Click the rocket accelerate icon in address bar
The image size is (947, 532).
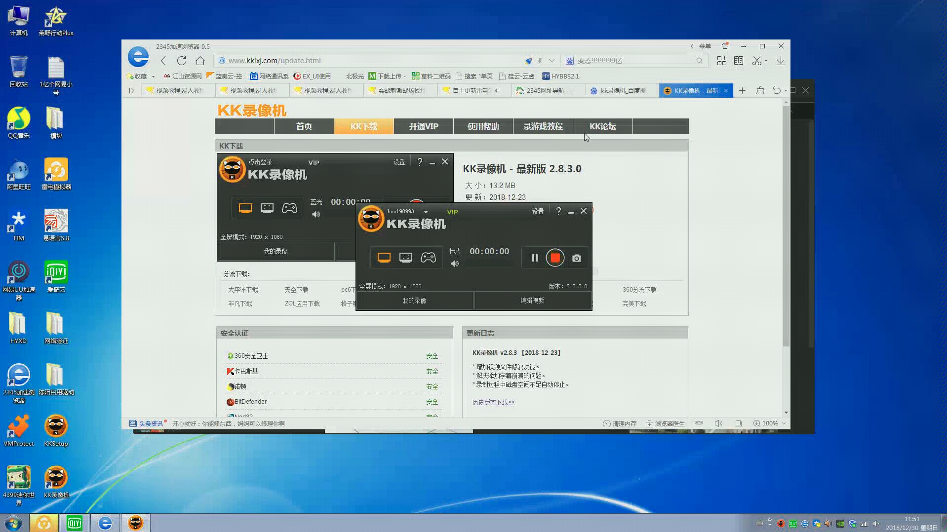pos(529,61)
